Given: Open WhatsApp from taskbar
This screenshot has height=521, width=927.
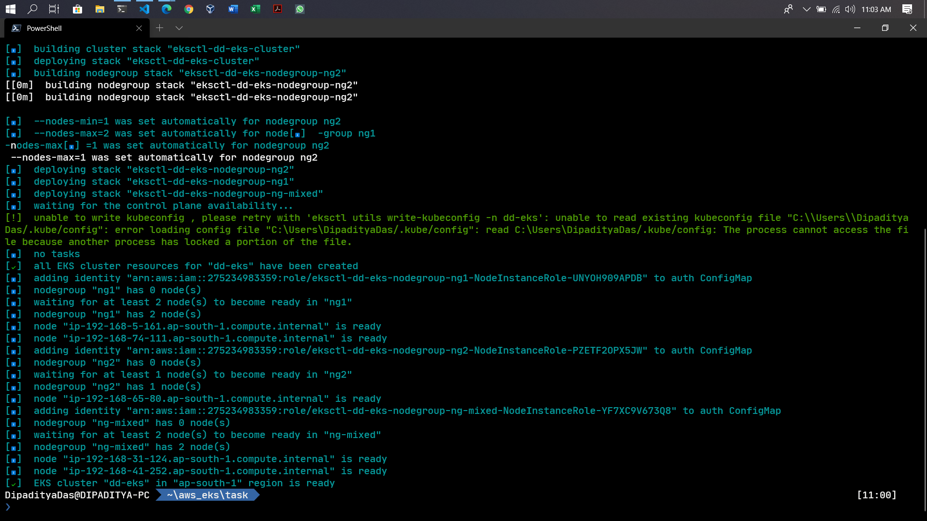Looking at the screenshot, I should pos(300,9).
